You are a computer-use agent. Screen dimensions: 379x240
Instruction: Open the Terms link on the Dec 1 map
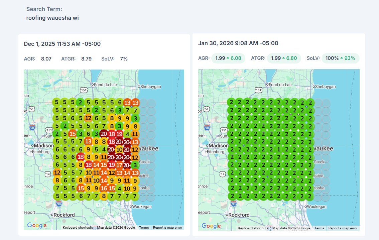click(x=144, y=228)
